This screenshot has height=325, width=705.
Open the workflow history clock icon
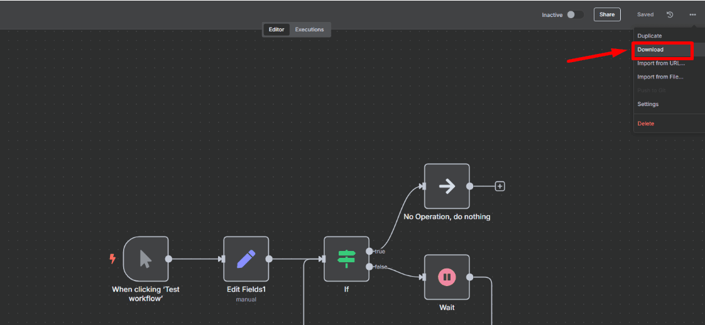[670, 14]
